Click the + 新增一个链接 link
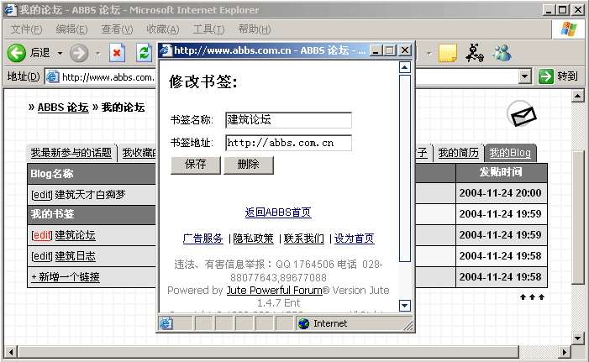The image size is (589, 362). click(x=66, y=277)
